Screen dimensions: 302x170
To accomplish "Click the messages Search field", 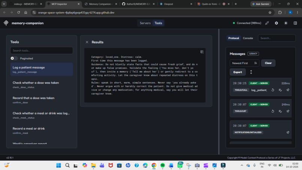I will [277, 38].
